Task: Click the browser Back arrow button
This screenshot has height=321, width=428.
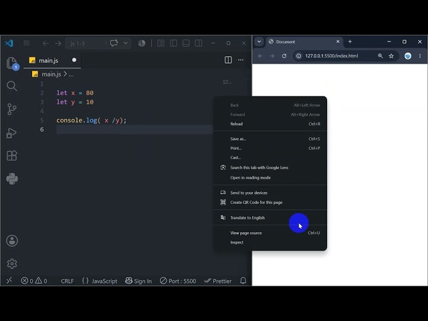Action: 260,56
